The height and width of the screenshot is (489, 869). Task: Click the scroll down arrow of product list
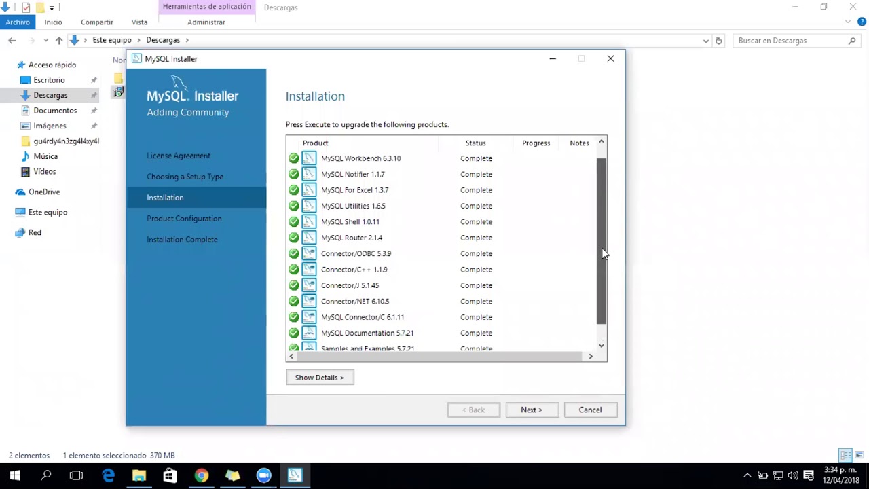pos(601,346)
